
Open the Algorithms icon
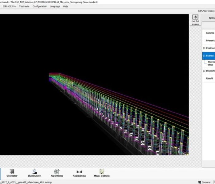57,172
